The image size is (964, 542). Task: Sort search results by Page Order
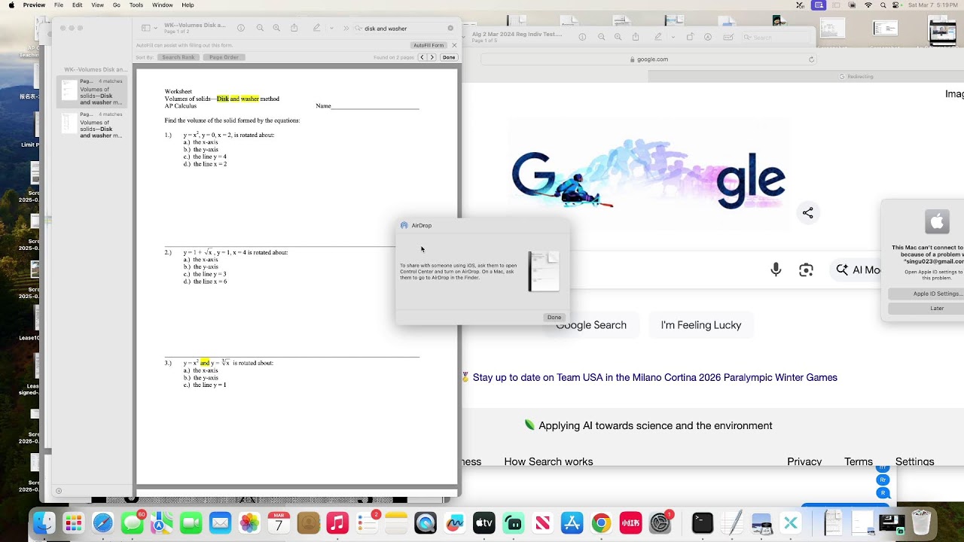point(224,57)
